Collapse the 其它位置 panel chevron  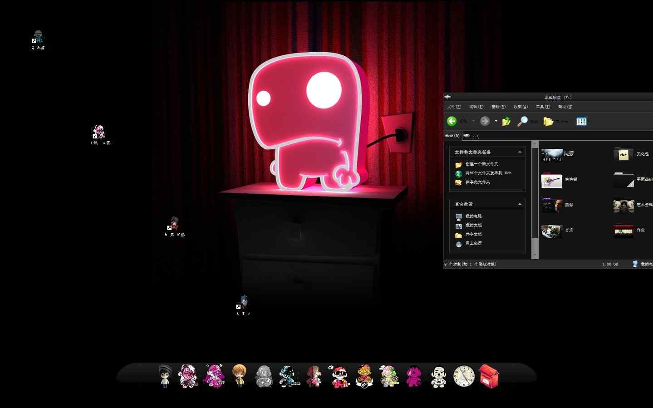(520, 204)
